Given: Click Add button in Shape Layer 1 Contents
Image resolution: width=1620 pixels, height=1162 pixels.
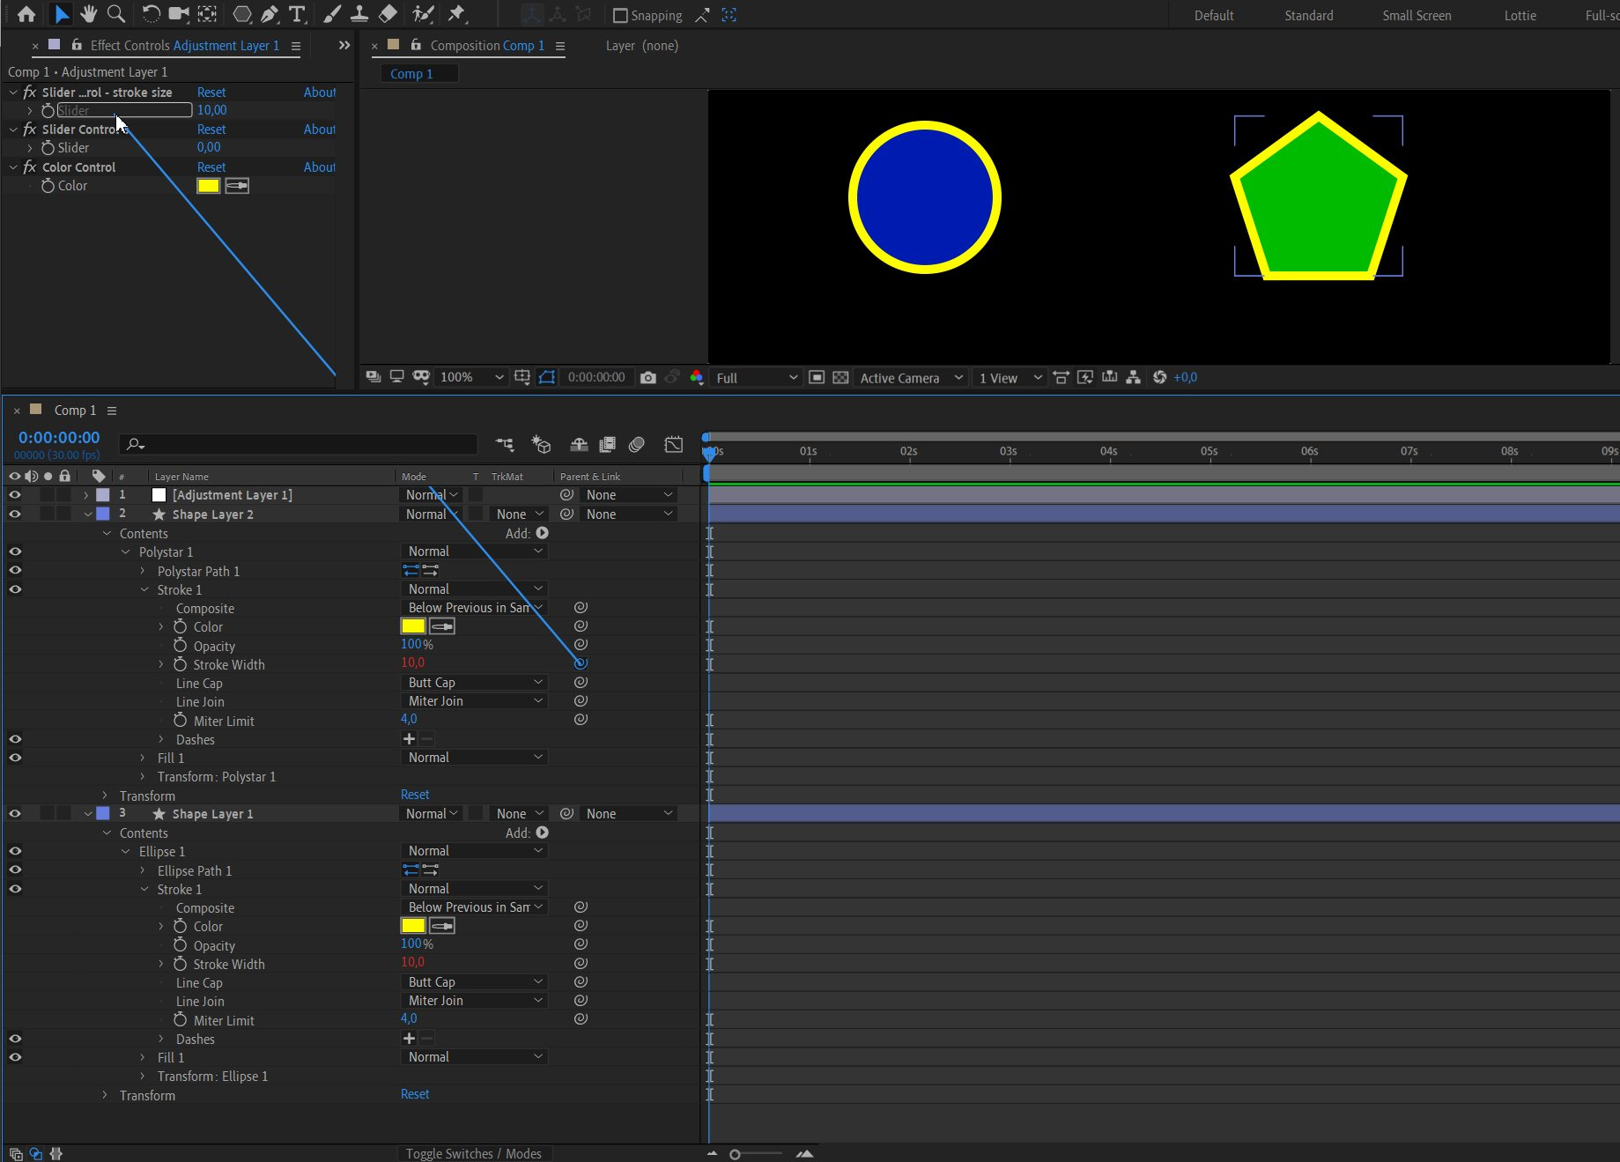Looking at the screenshot, I should click(x=542, y=833).
